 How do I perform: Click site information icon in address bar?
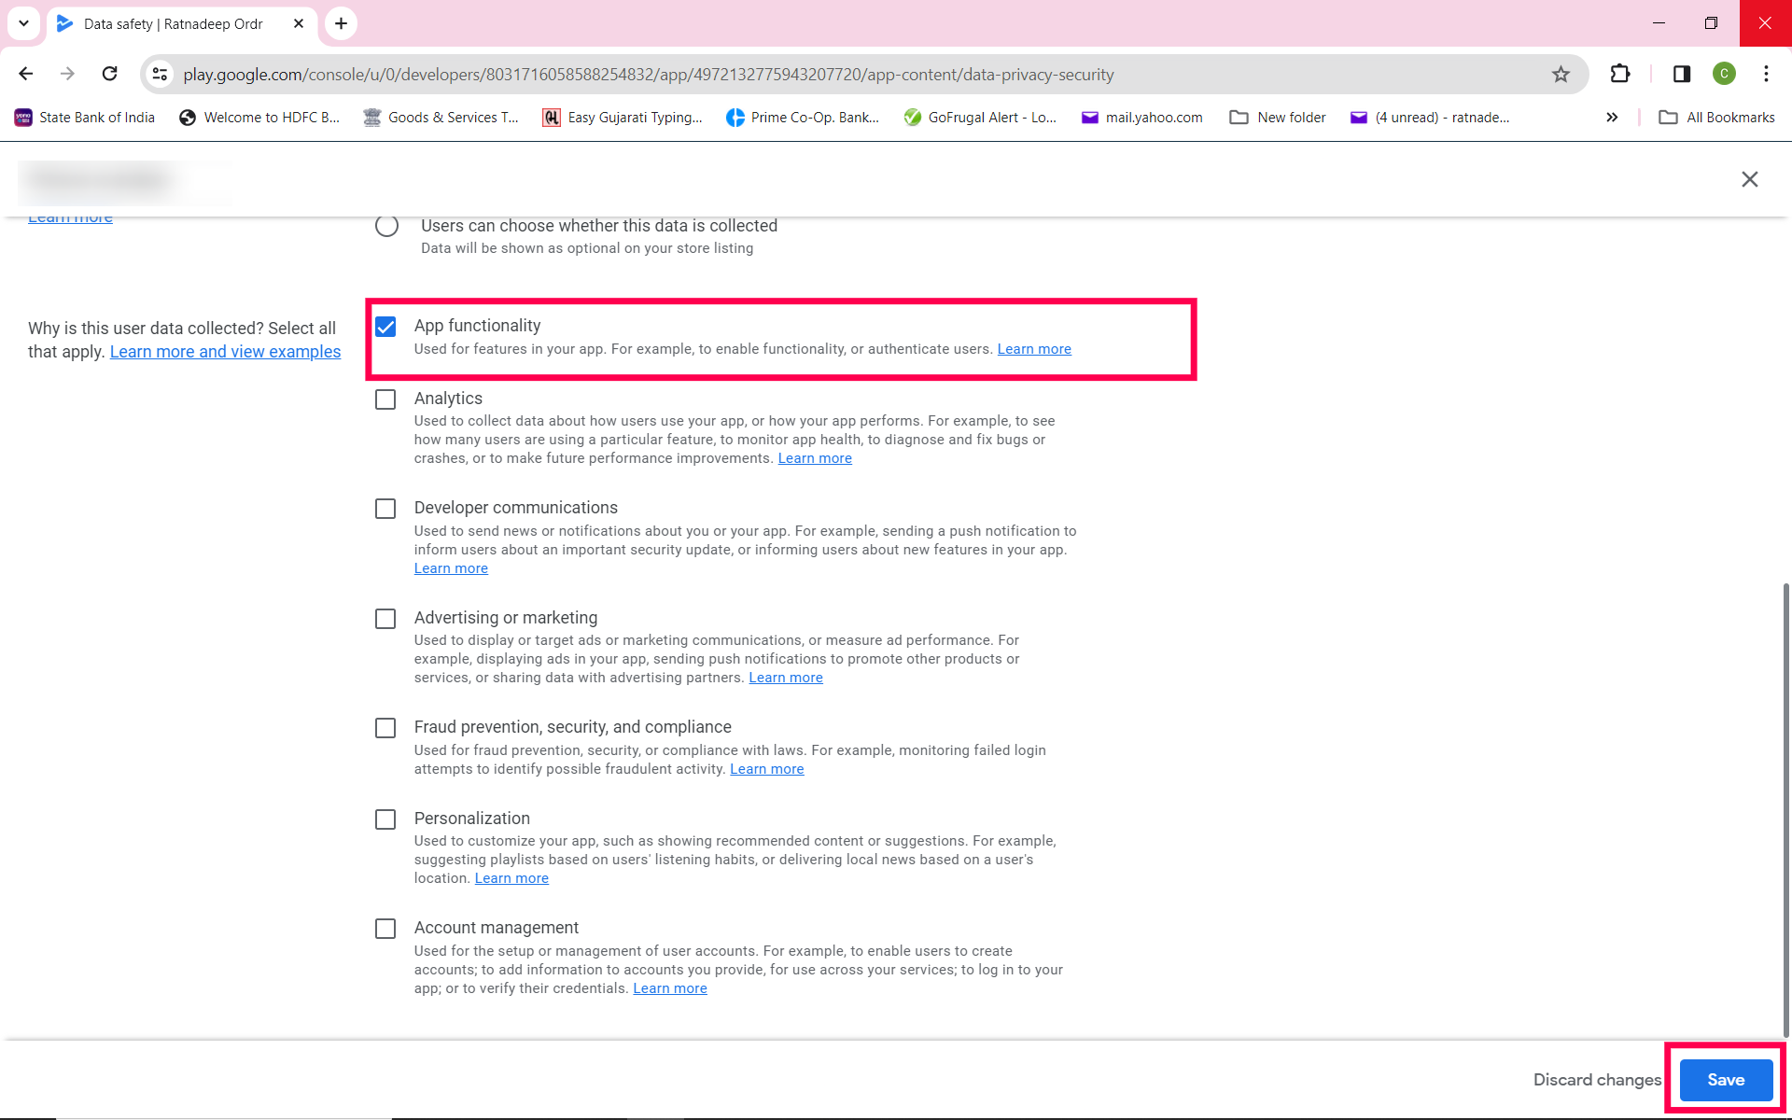(x=161, y=74)
